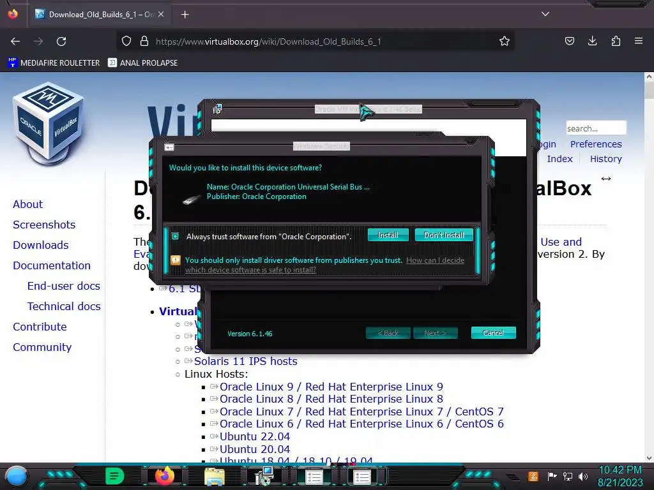Click the setup window title icon
Image resolution: width=654 pixels, height=490 pixels.
click(x=217, y=109)
